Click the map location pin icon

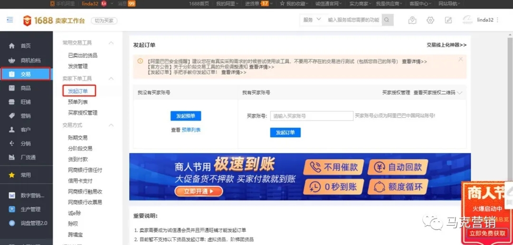(x=412, y=20)
